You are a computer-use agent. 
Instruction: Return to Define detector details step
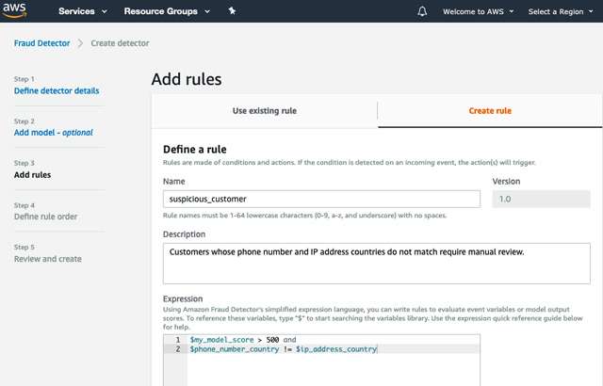[x=57, y=91]
